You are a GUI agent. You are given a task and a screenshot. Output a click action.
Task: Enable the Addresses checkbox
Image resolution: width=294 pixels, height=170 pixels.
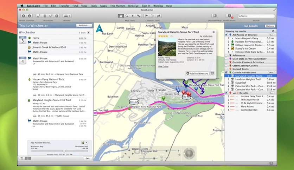pyautogui.click(x=226, y=55)
